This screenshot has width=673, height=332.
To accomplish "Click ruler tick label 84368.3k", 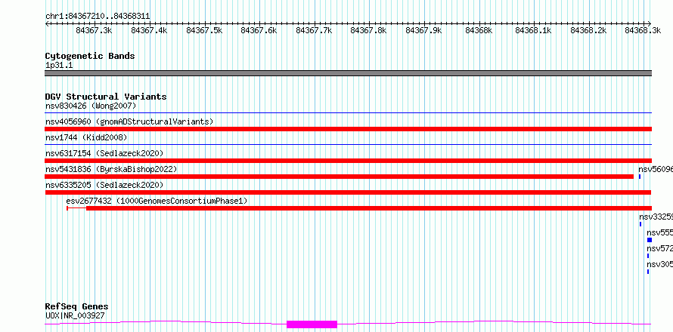I will tap(643, 30).
